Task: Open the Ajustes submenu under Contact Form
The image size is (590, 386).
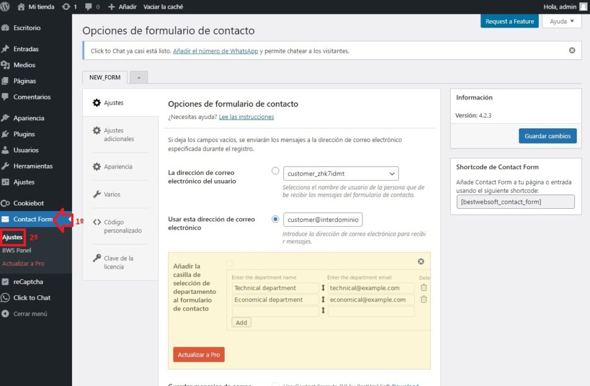Action: 13,237
